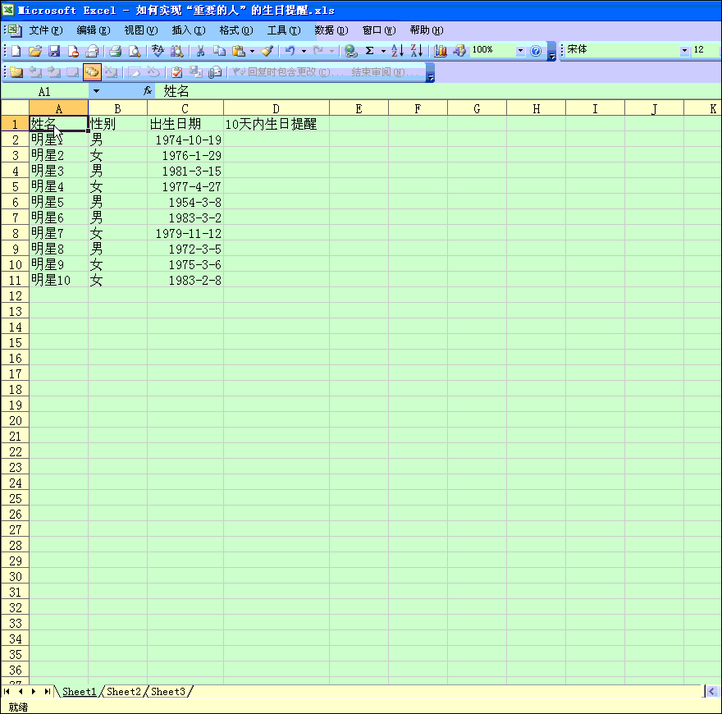The image size is (722, 714).
Task: Save the workbook using the floppy disk icon
Action: click(54, 51)
